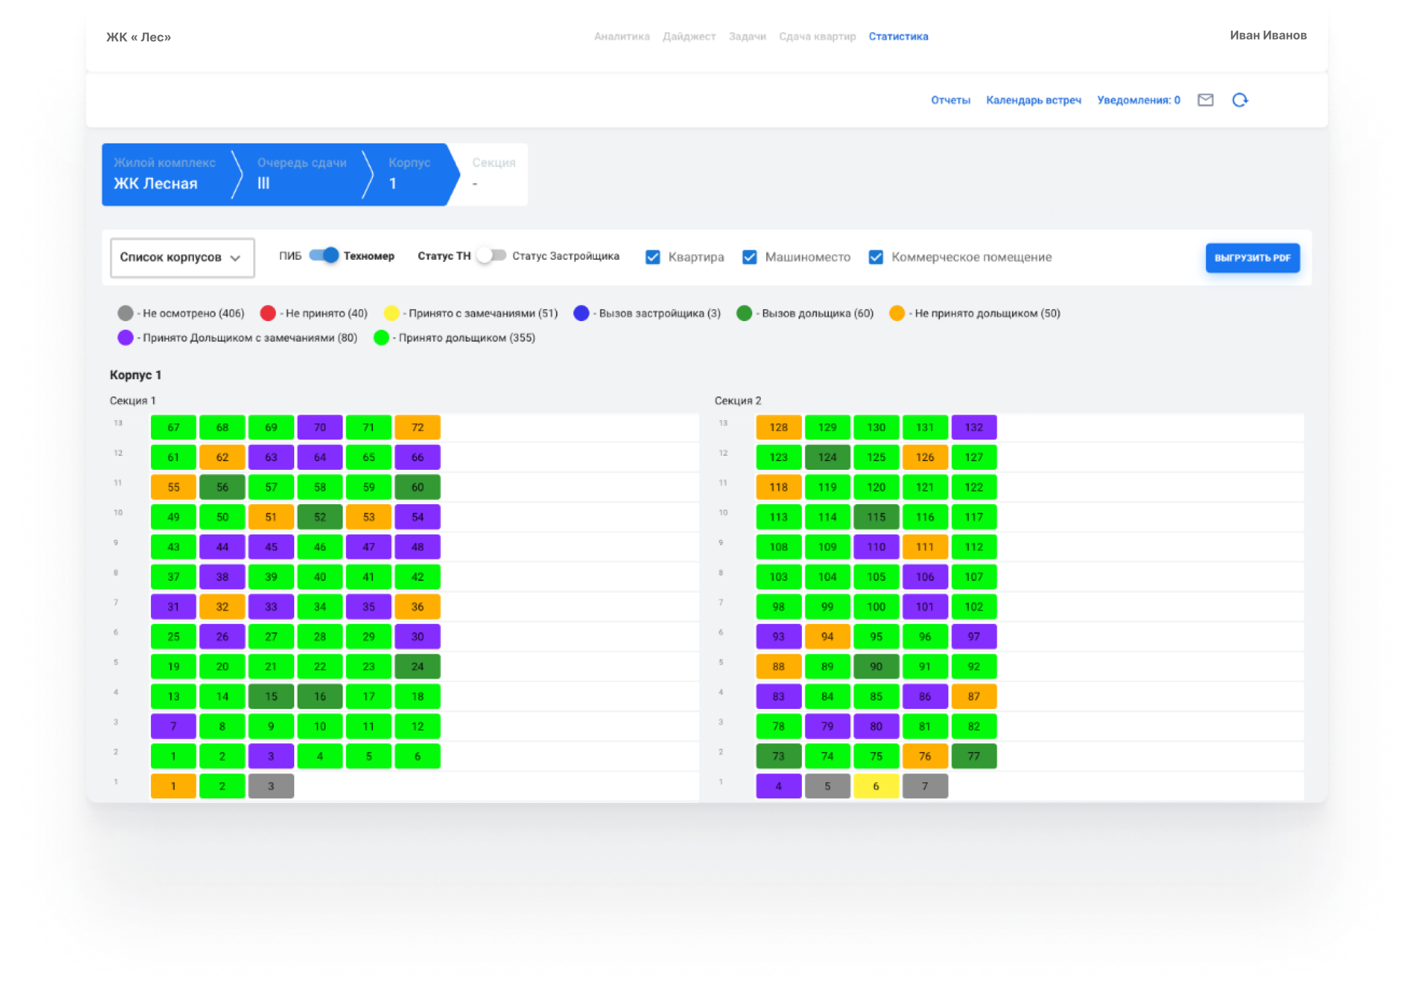
Task: Open the mail envelope icon
Action: [x=1205, y=100]
